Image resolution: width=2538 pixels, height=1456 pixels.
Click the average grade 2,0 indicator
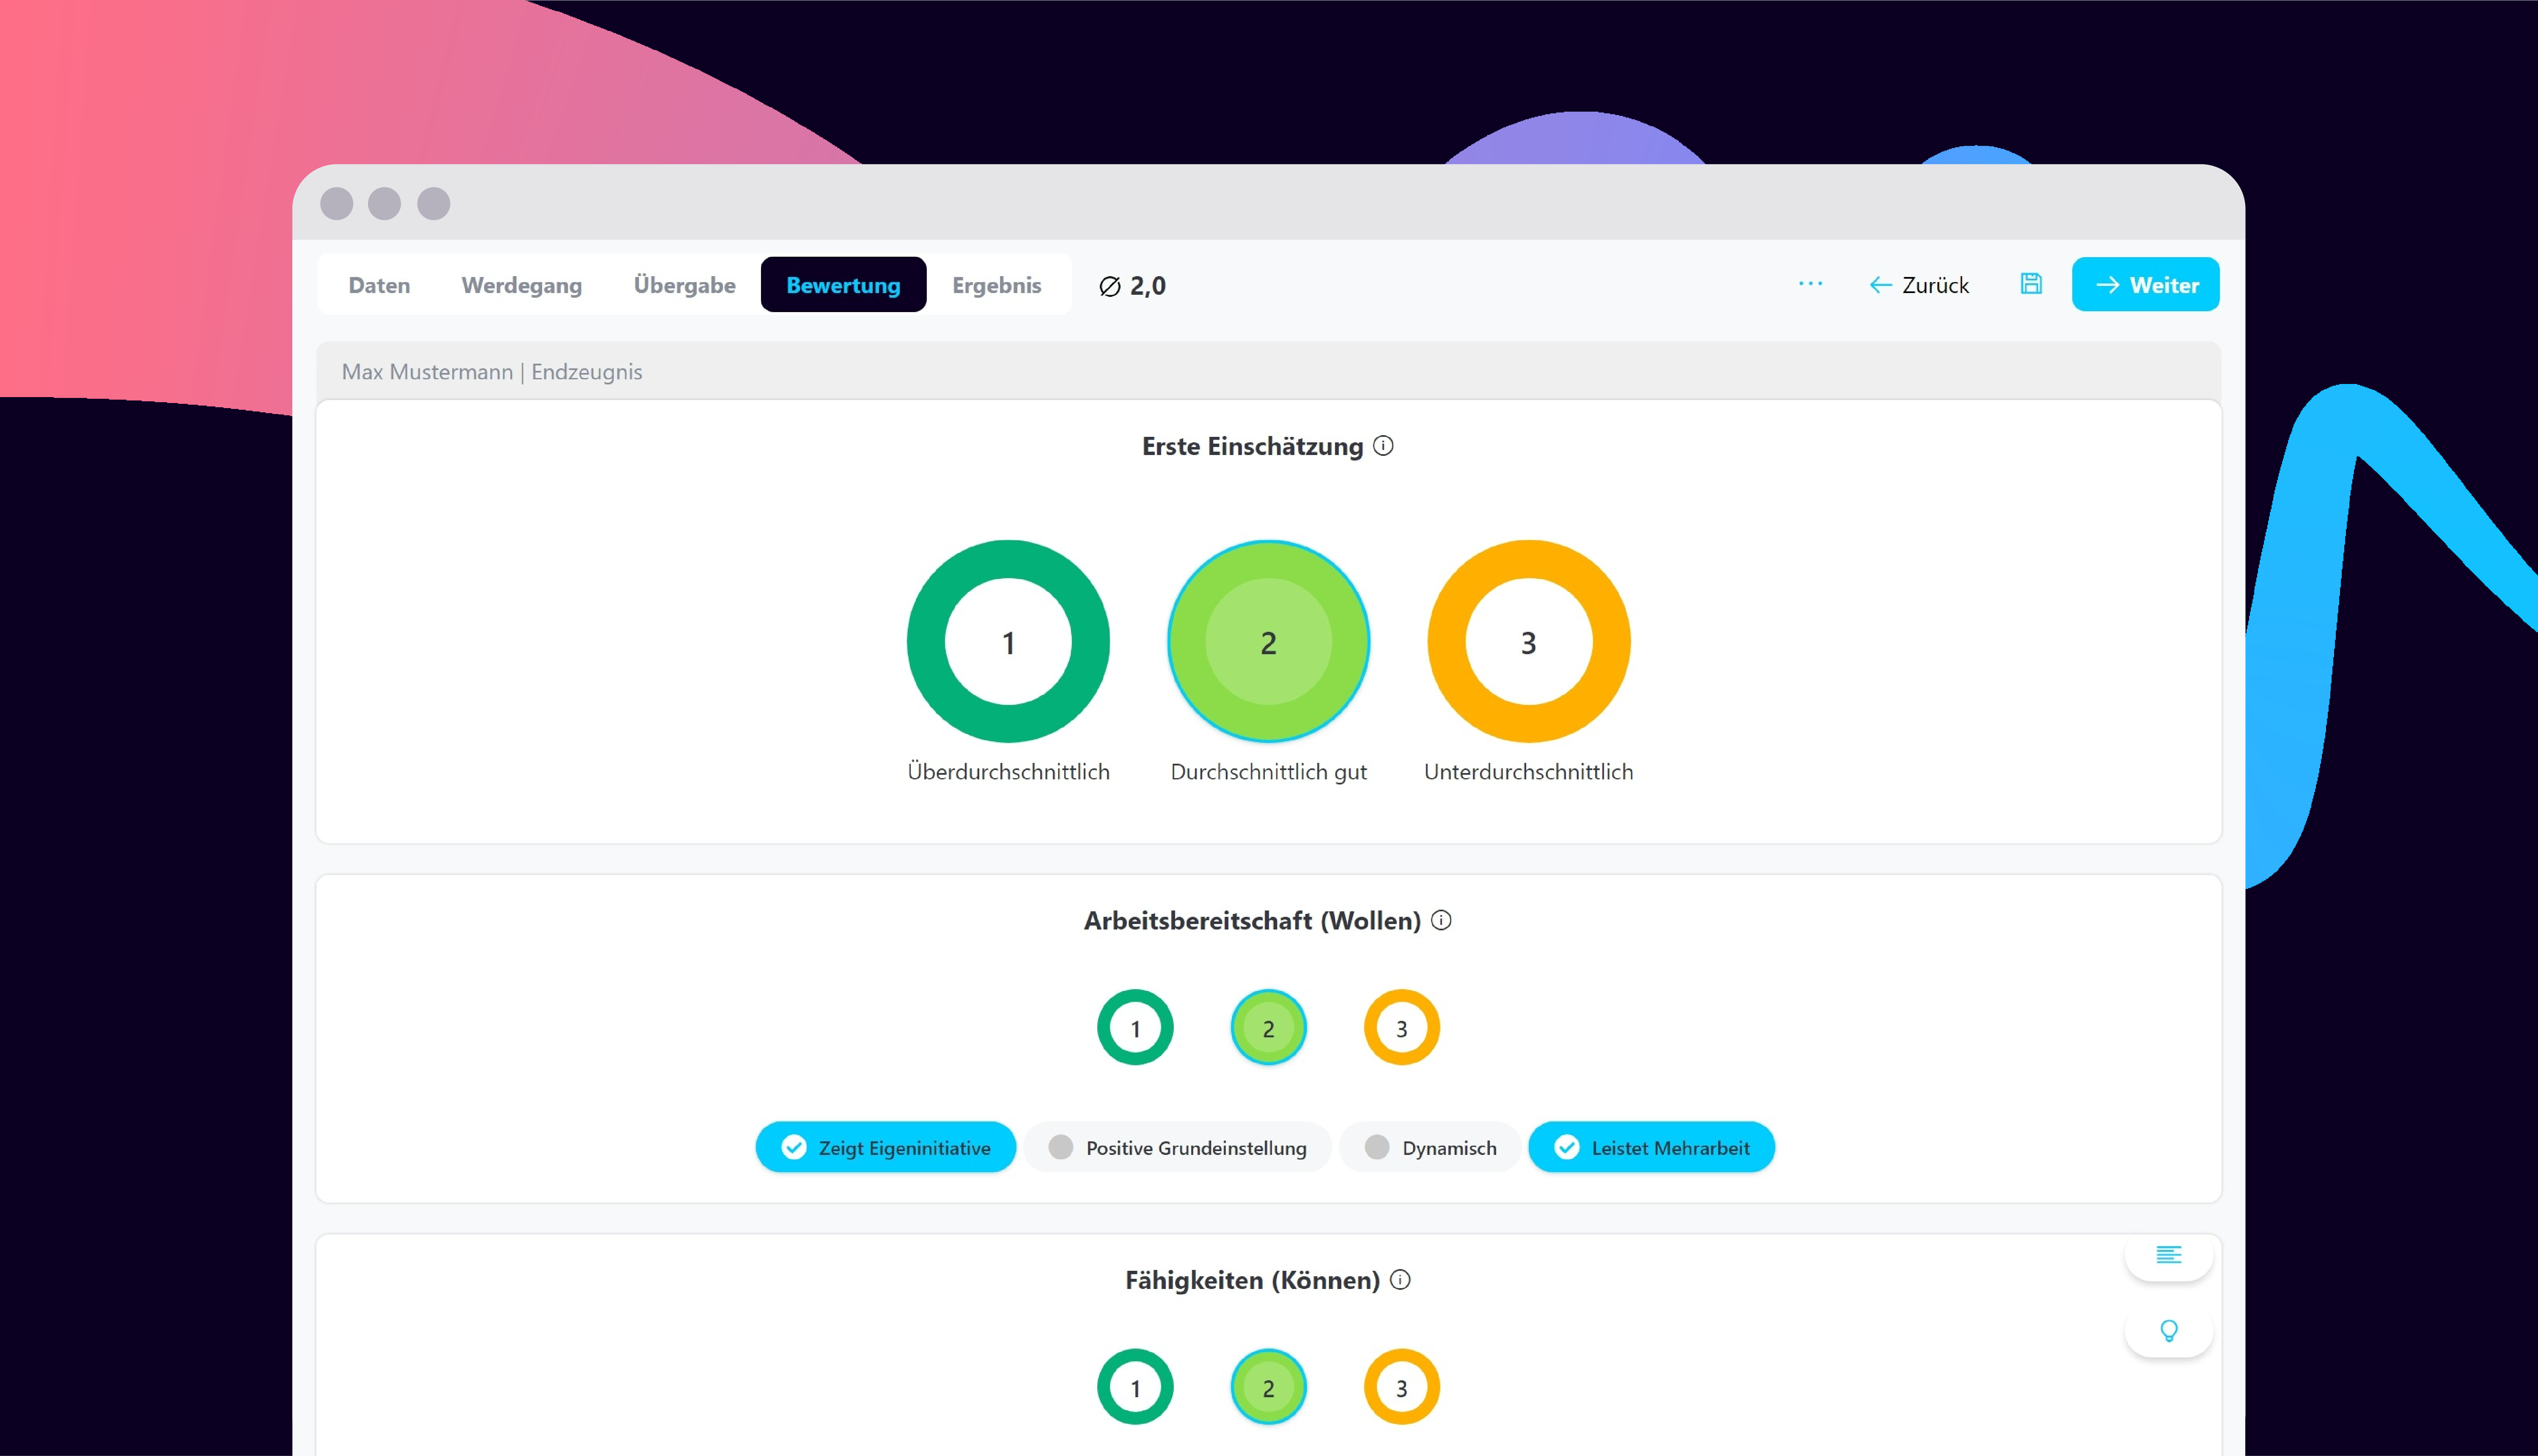tap(1133, 286)
